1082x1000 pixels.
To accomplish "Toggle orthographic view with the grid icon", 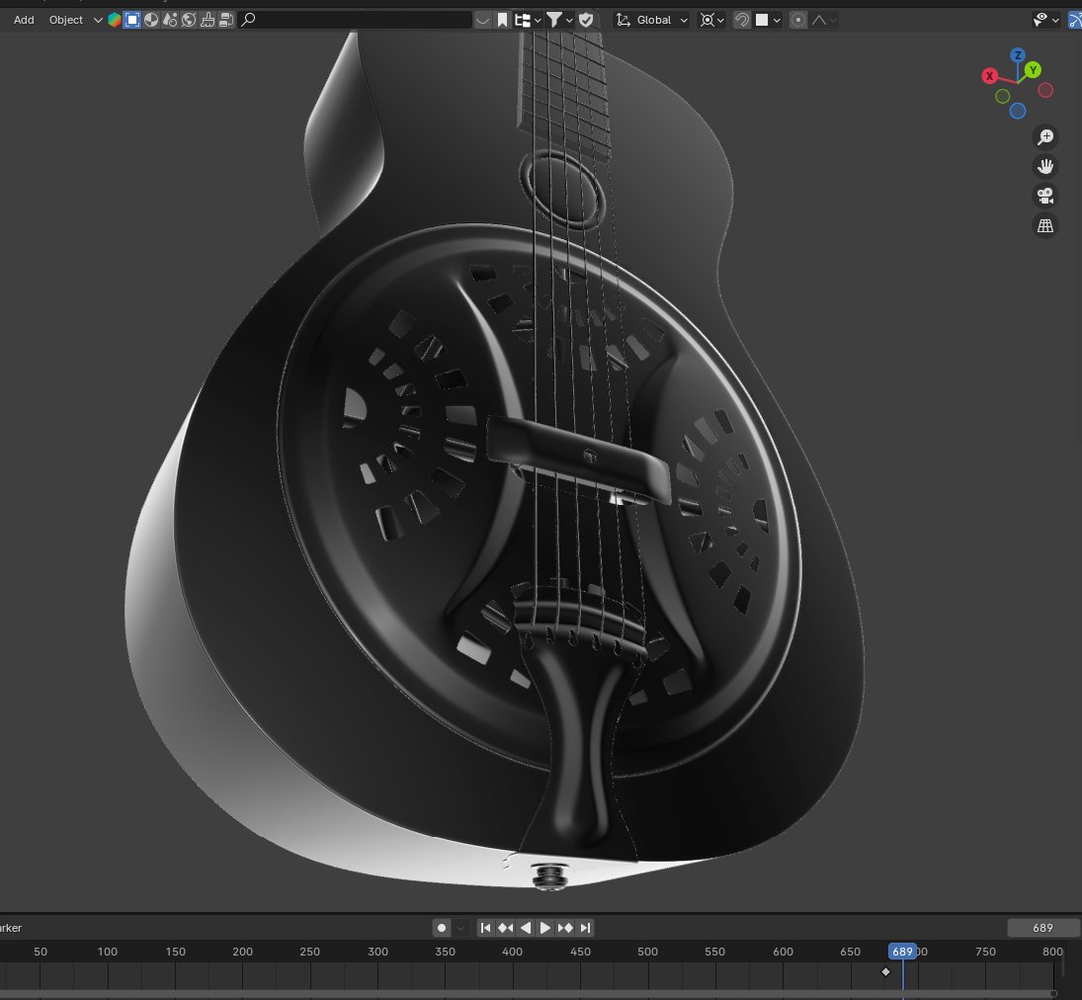I will click(1045, 225).
